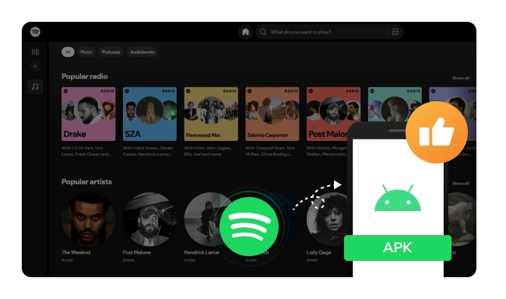This screenshot has width=506, height=299.
Task: Click 'Lady Gaga' artist name
Action: coord(318,252)
